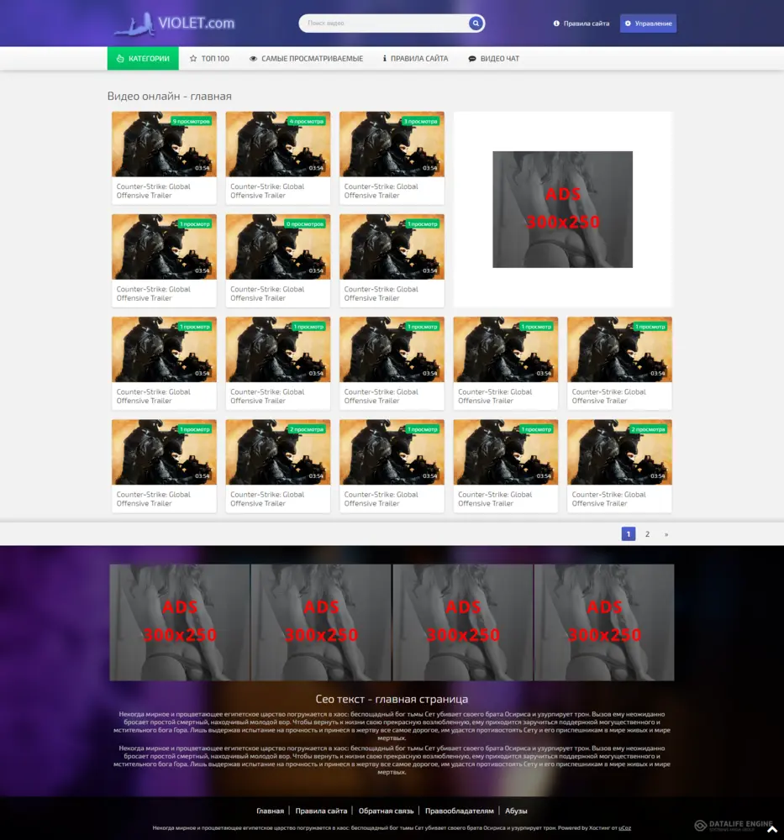Follow the uCoz hosting link
This screenshot has width=784, height=840.
(x=624, y=828)
